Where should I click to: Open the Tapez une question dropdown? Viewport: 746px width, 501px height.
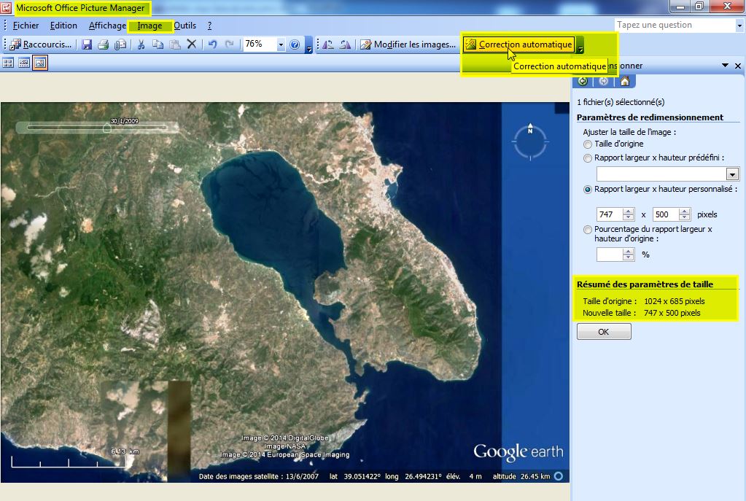[739, 26]
